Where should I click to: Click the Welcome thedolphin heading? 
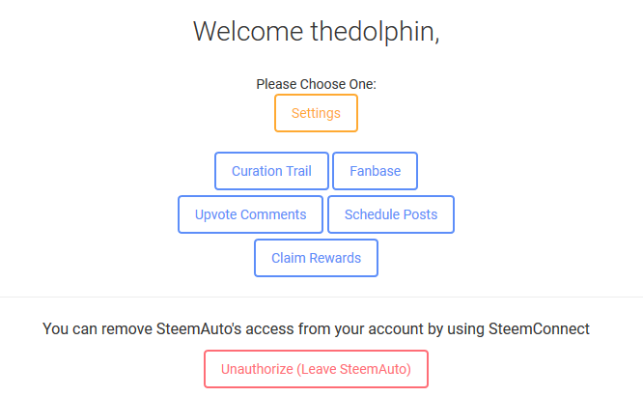click(x=316, y=31)
